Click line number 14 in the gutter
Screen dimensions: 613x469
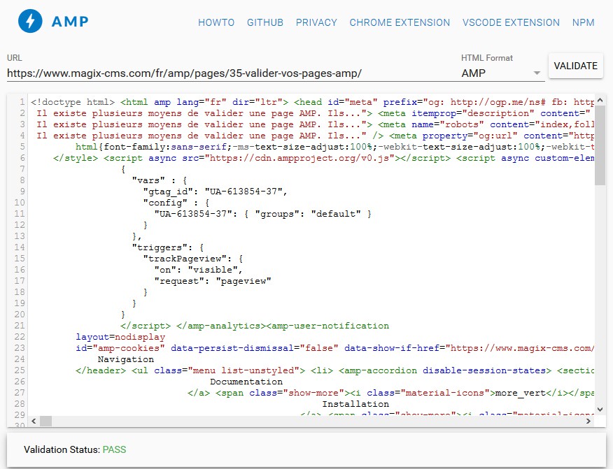[x=20, y=247]
